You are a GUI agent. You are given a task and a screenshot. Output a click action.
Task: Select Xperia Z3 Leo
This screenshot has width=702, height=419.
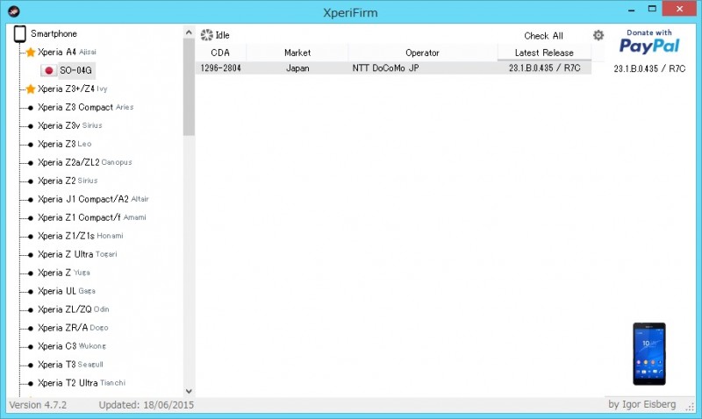pos(64,144)
